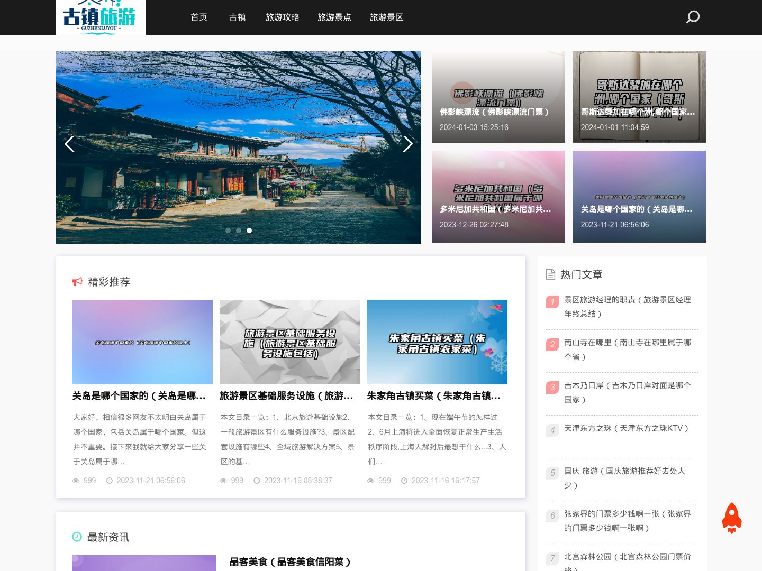Open hot article 国庆 旅游
762x571 pixels.
point(625,478)
